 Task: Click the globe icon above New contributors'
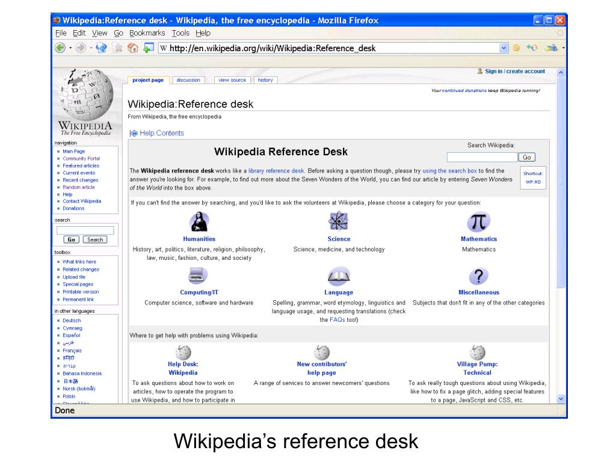[x=322, y=353]
